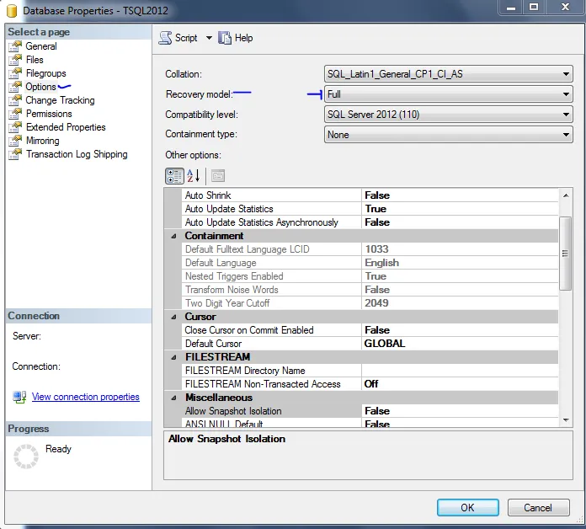This screenshot has width=586, height=529.
Task: Click the scroll down arrow in property grid
Action: (x=566, y=420)
